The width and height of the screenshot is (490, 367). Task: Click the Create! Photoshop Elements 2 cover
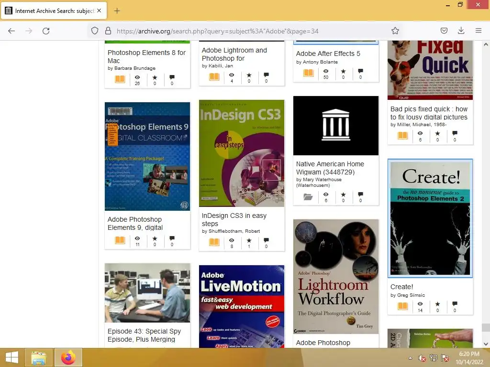430,218
